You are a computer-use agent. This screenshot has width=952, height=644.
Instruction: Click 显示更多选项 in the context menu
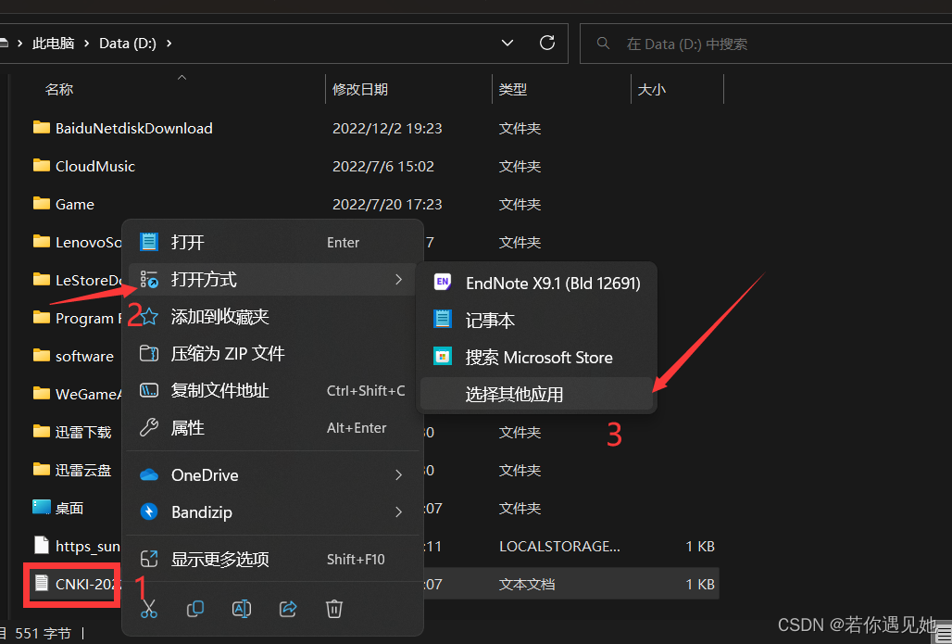[x=221, y=559]
